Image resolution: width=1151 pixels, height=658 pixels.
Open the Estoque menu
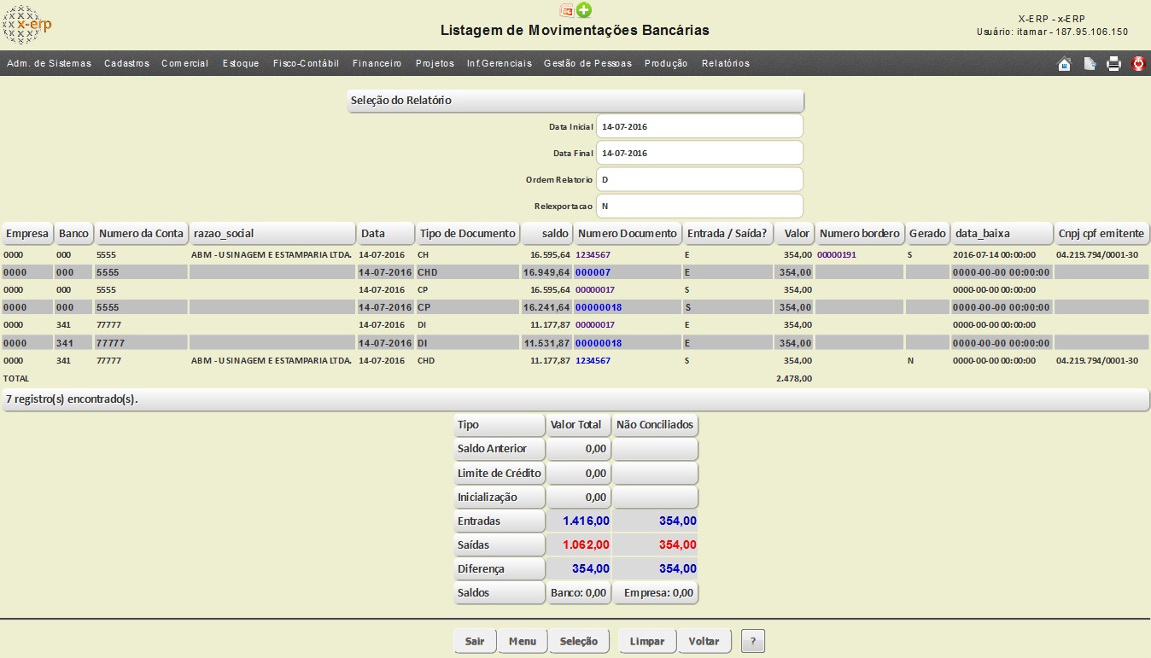point(241,63)
